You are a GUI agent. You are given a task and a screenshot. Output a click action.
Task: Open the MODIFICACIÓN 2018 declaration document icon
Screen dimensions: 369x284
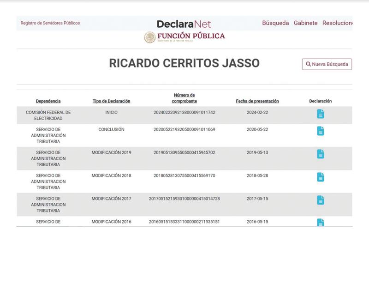321,177
